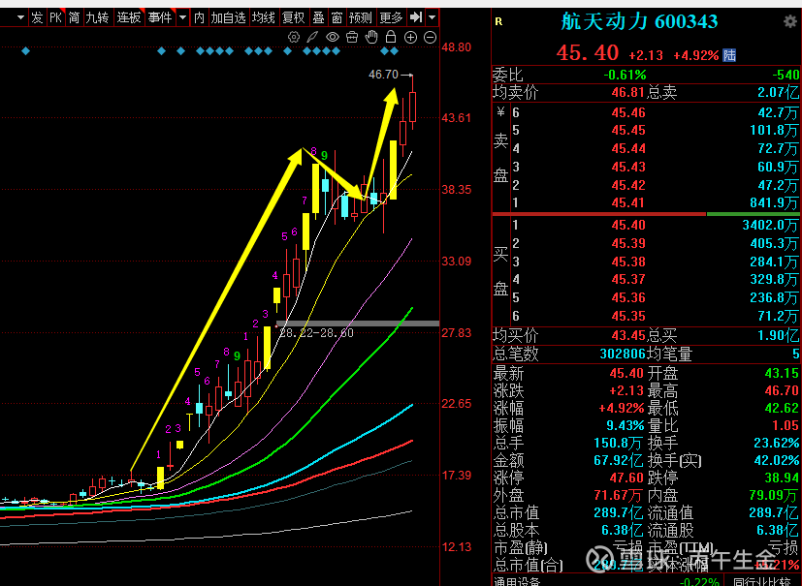Click the buy/sell ratio red-green bar
Screen dimensions: 802x586
point(646,214)
